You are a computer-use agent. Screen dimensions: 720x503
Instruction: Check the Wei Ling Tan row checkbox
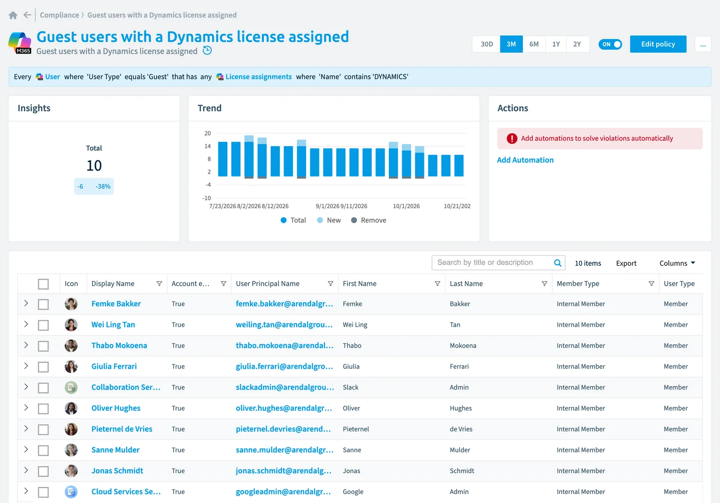[x=43, y=325]
